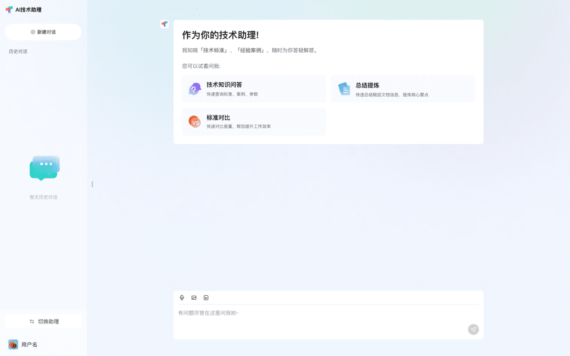Click the 标准对比 VS icon
The image size is (570, 356).
[194, 122]
